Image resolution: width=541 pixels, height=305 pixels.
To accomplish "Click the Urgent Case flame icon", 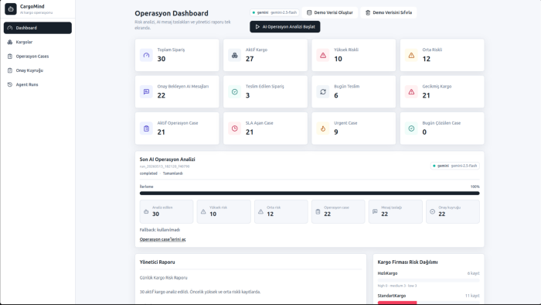I will tap(323, 129).
